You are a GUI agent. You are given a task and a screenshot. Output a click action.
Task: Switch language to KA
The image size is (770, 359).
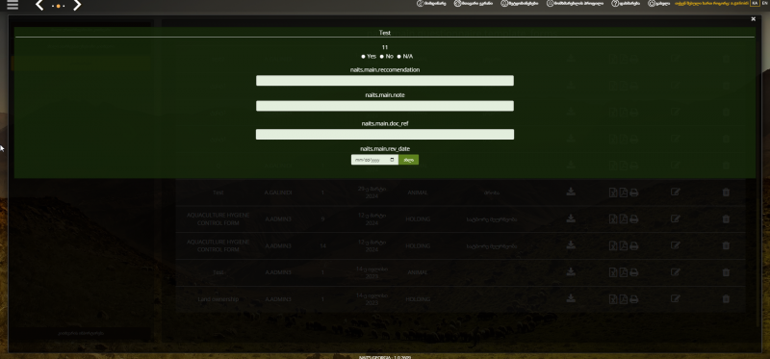tap(755, 3)
